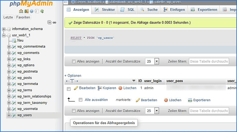Open the upper Anzahl der Datensätze dropdown
Screen dimensions: 237x132
click(x=152, y=61)
